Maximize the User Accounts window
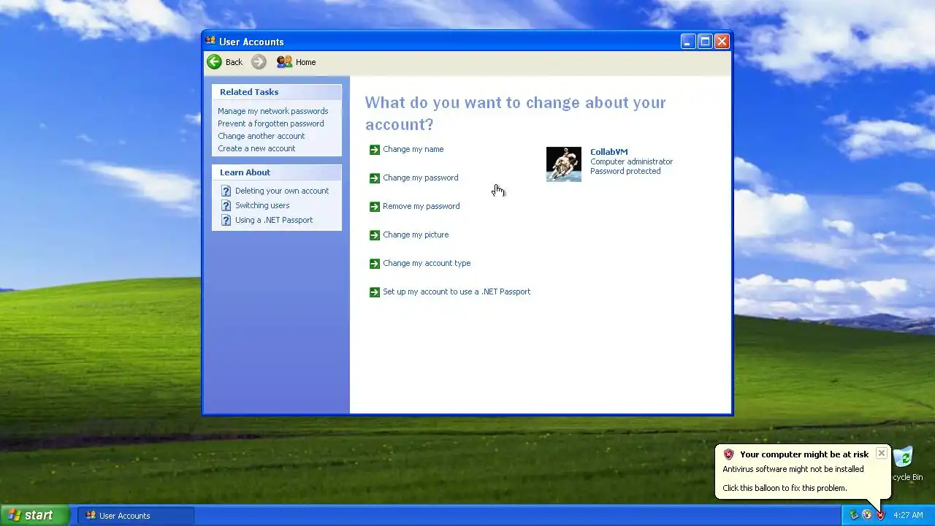This screenshot has height=526, width=935. coord(705,42)
